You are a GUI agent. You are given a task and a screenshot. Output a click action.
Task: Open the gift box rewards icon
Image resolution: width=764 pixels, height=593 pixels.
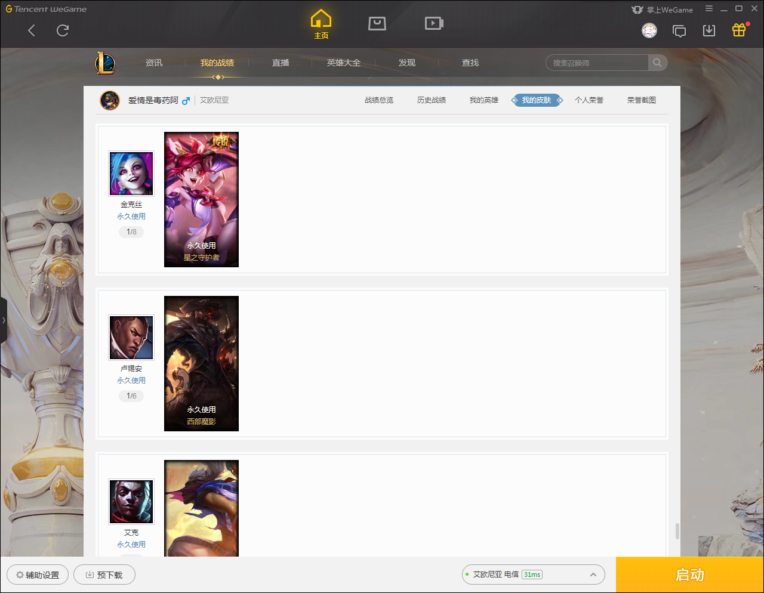click(x=739, y=30)
